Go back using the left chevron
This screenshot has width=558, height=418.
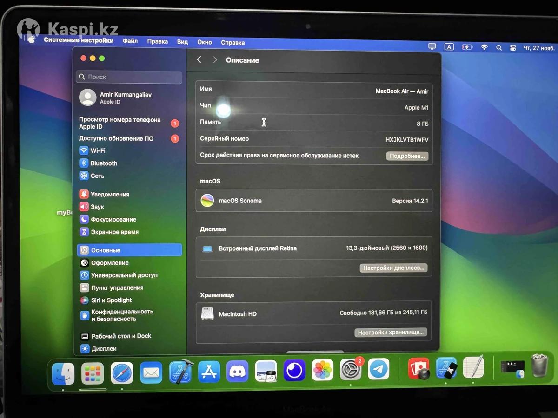click(199, 60)
